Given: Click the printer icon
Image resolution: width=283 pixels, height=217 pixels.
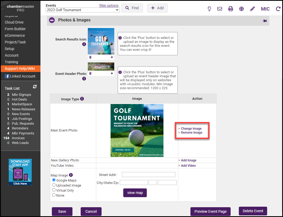Looking at the screenshot, I should [231, 9].
